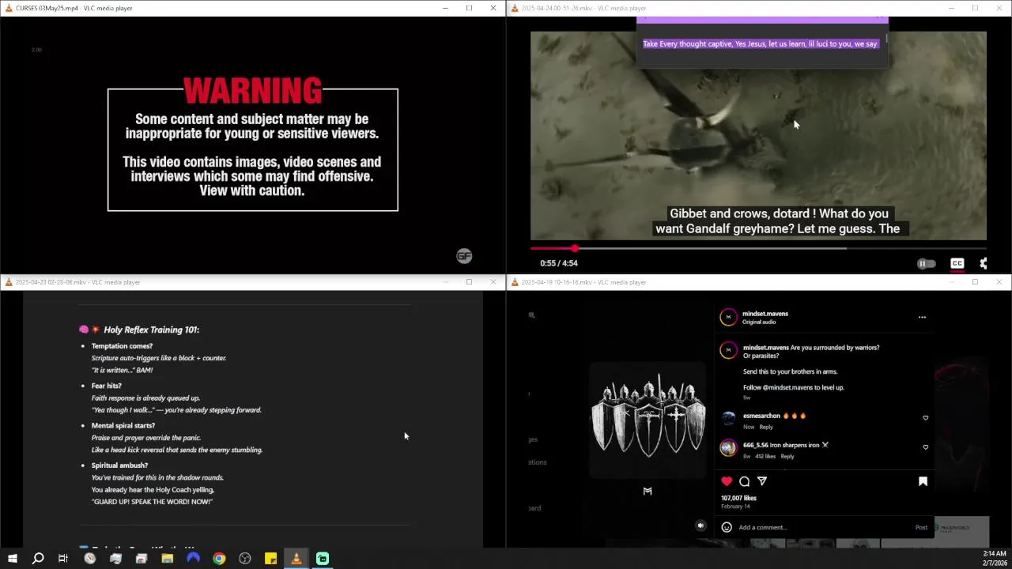Image resolution: width=1012 pixels, height=569 pixels.
Task: Open the green screen-capture app in taskbar
Action: pos(323,559)
